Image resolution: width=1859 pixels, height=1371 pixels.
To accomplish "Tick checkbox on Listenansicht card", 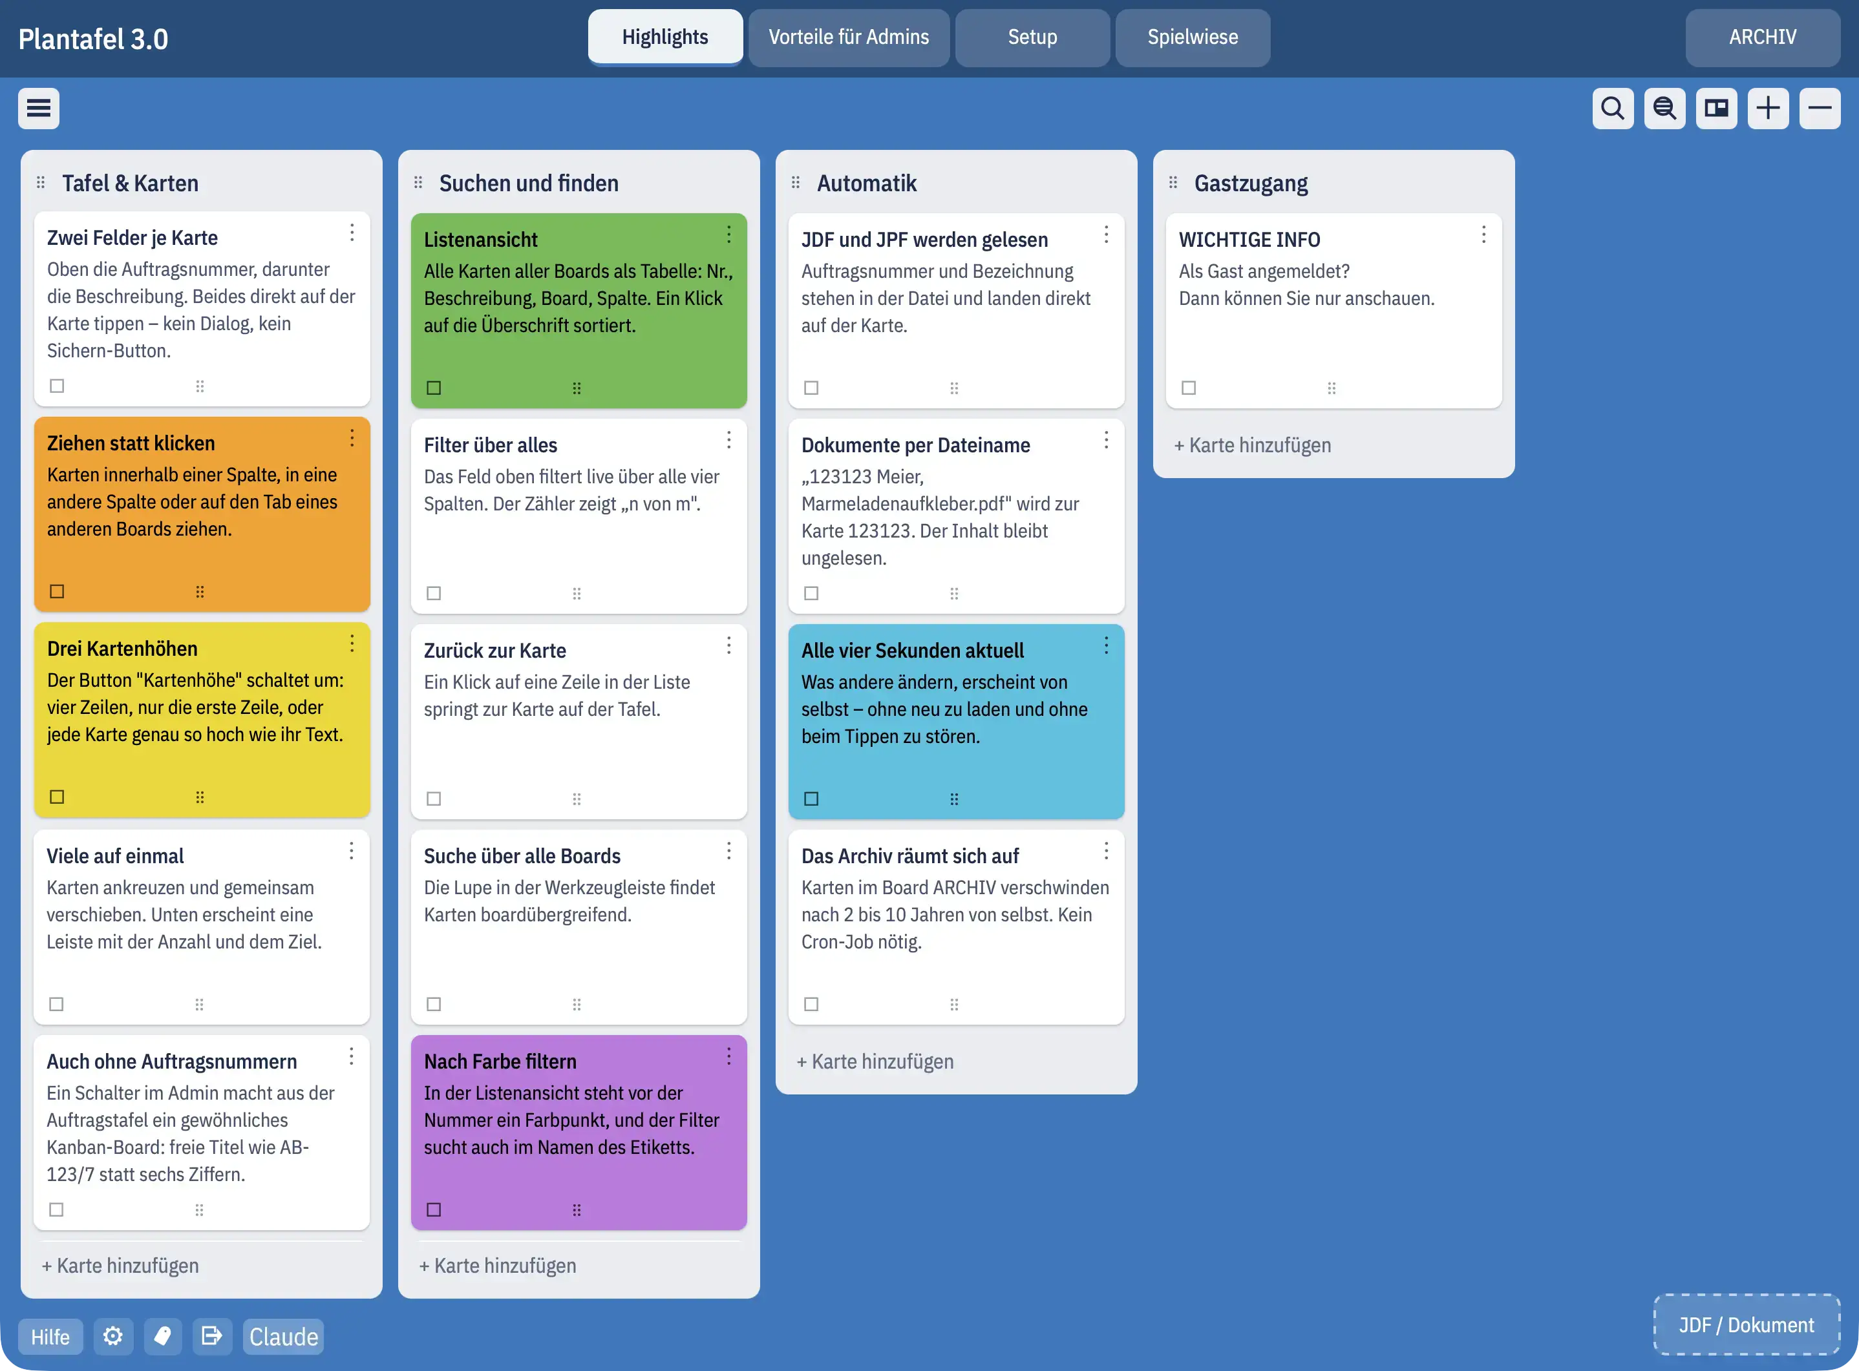I will pos(434,388).
